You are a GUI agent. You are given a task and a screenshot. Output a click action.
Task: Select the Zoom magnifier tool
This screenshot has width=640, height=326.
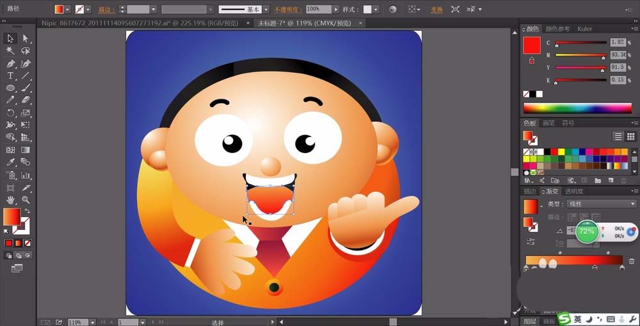[x=26, y=200]
